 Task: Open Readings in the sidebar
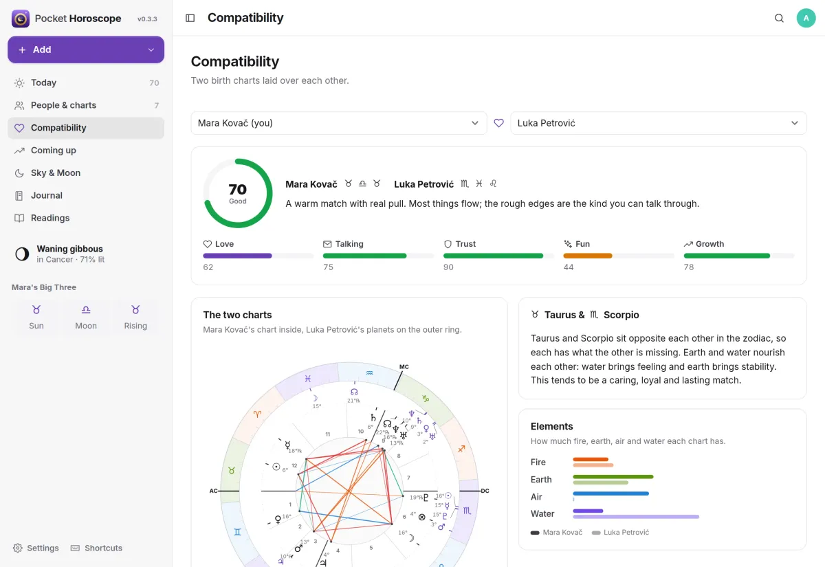click(x=86, y=218)
